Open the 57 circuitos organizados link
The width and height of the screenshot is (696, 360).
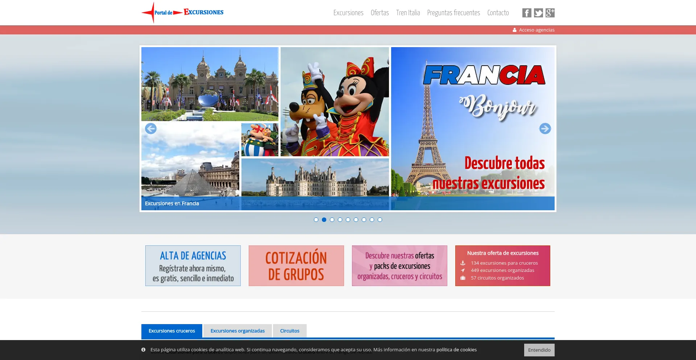[x=497, y=278]
